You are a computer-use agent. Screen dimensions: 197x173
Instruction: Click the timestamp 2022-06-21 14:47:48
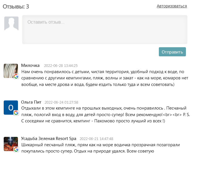(96, 139)
